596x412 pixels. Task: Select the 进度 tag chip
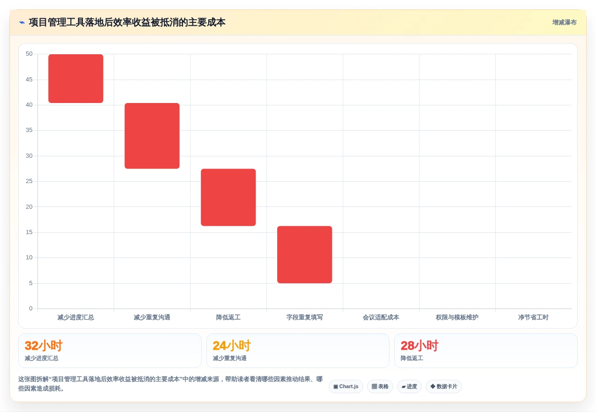409,386
